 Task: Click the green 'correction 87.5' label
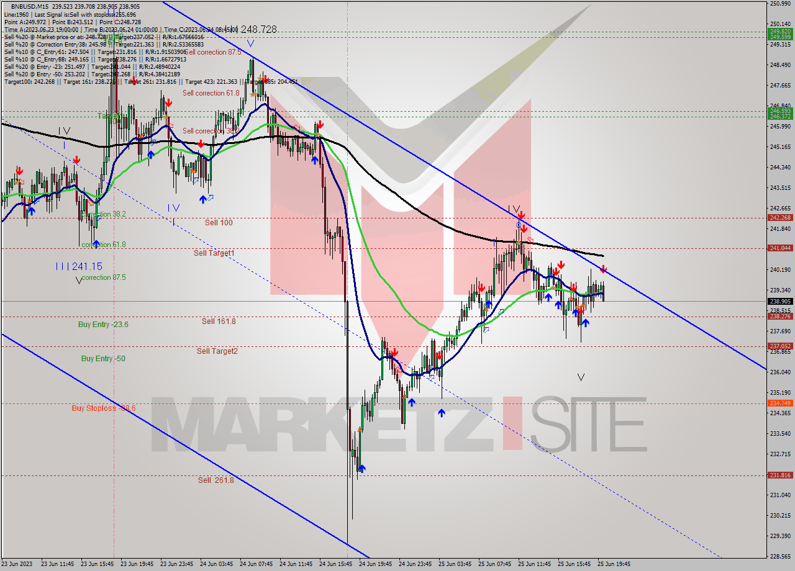[104, 277]
